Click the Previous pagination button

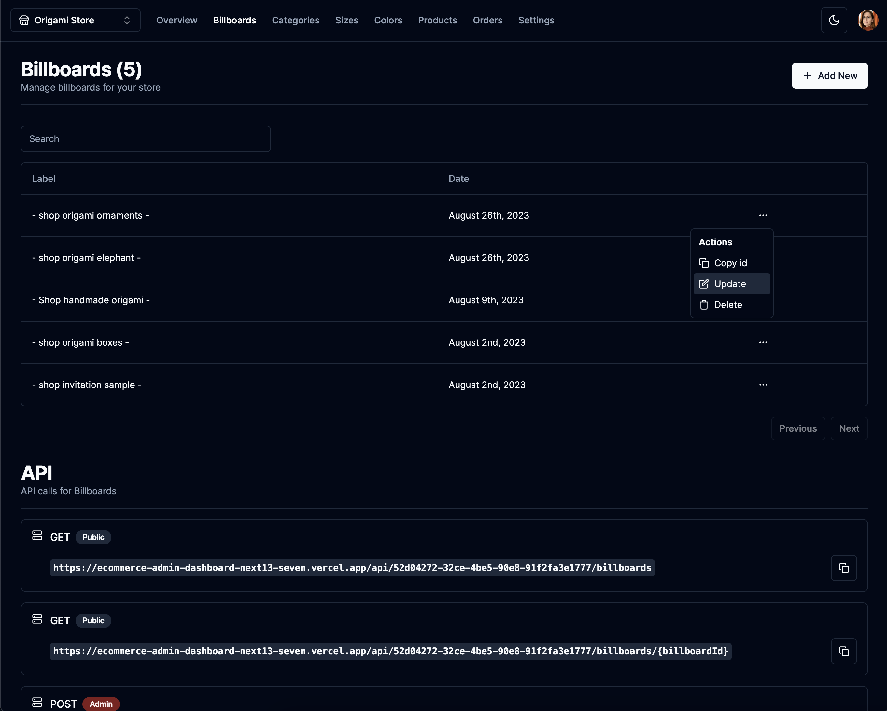(x=798, y=428)
